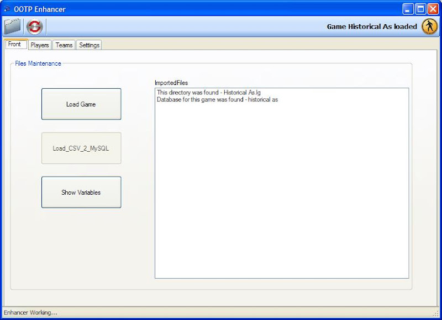Open the Teams tab
Viewport: 442px width, 320px height.
[x=63, y=45]
